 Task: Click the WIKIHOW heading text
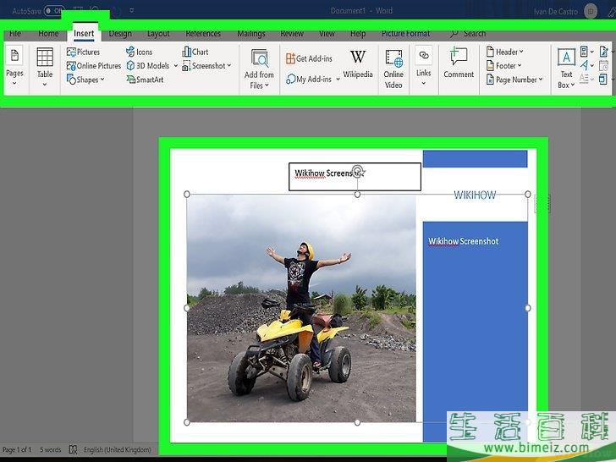[x=475, y=195]
